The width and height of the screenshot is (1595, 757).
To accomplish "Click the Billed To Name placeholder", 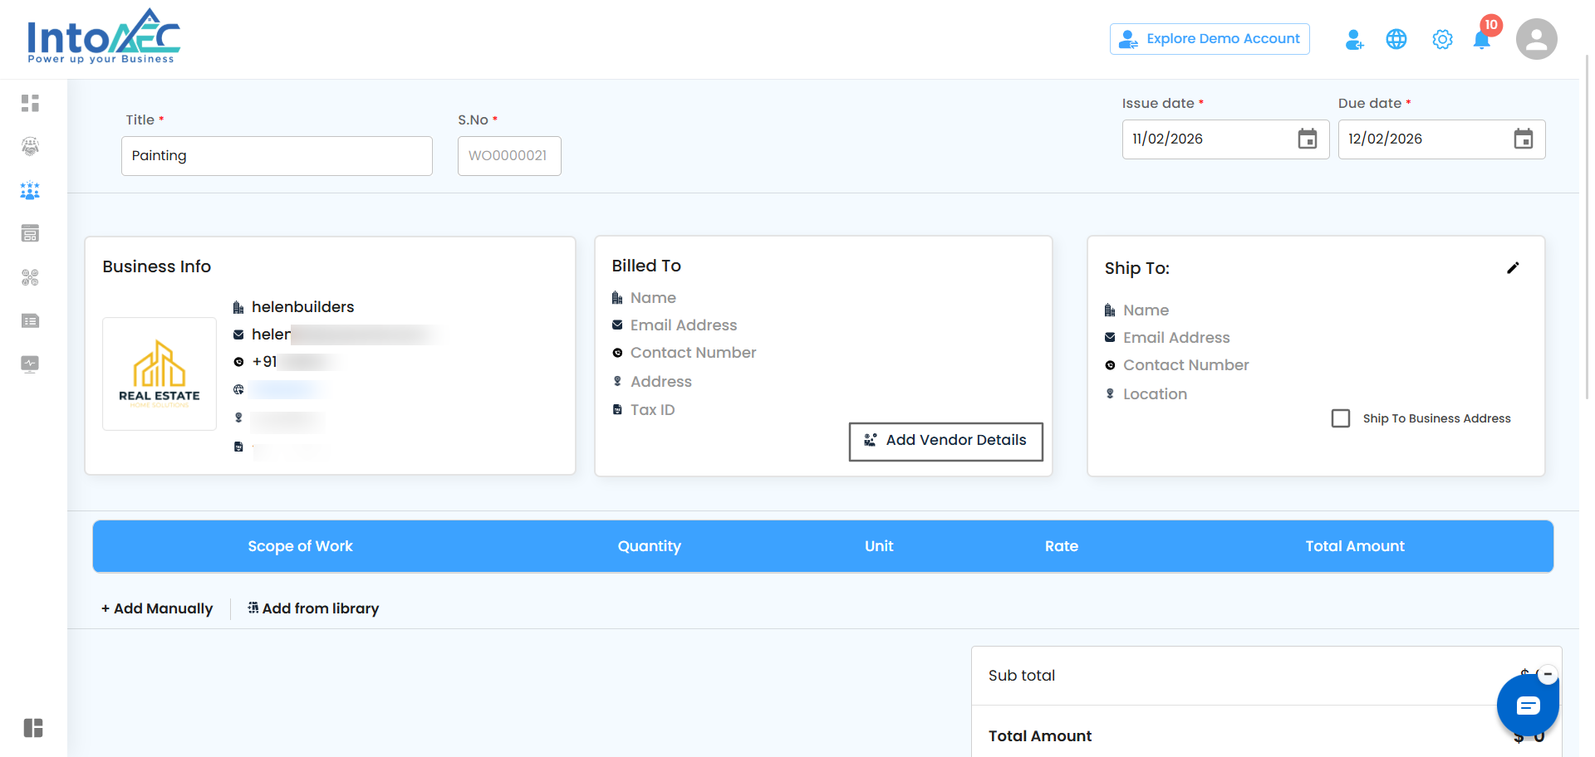I will [653, 298].
